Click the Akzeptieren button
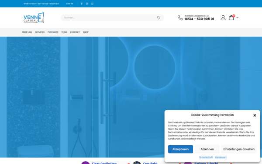The width and height of the screenshot is (262, 164). (x=180, y=149)
